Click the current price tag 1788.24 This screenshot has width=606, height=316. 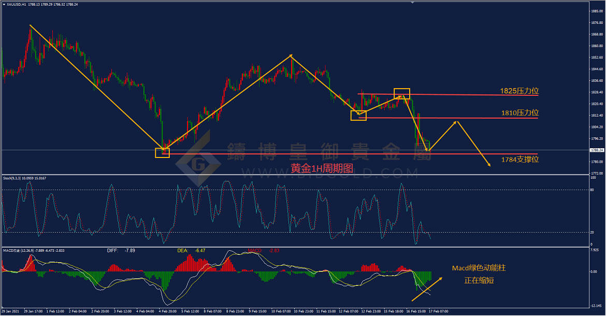[597, 150]
